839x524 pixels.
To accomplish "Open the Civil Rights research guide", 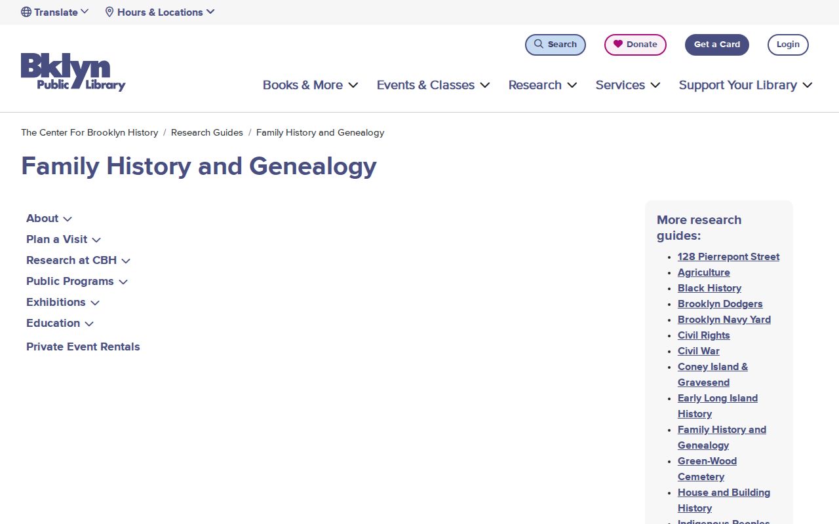I will [x=704, y=335].
